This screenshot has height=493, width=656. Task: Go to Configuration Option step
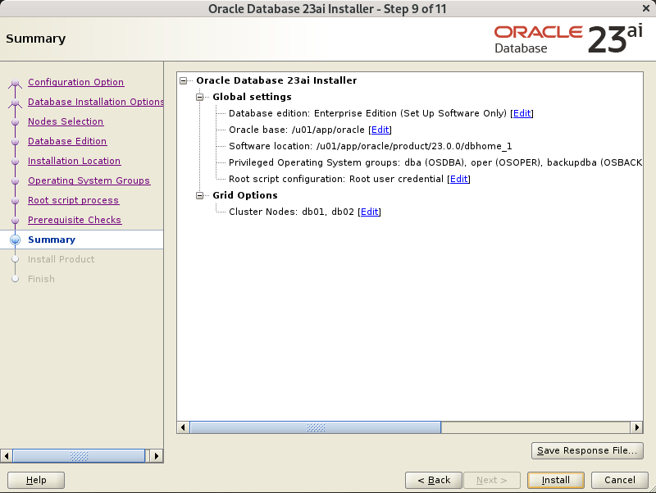75,82
